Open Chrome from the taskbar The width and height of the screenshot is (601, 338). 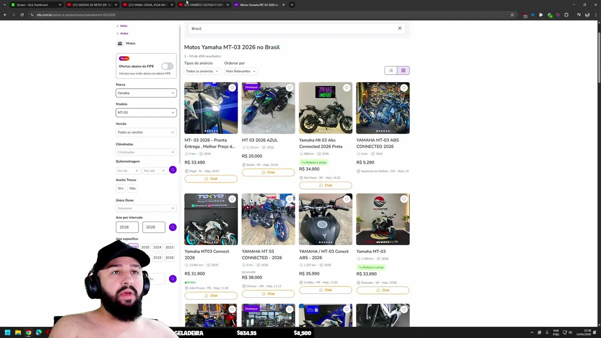[28, 333]
